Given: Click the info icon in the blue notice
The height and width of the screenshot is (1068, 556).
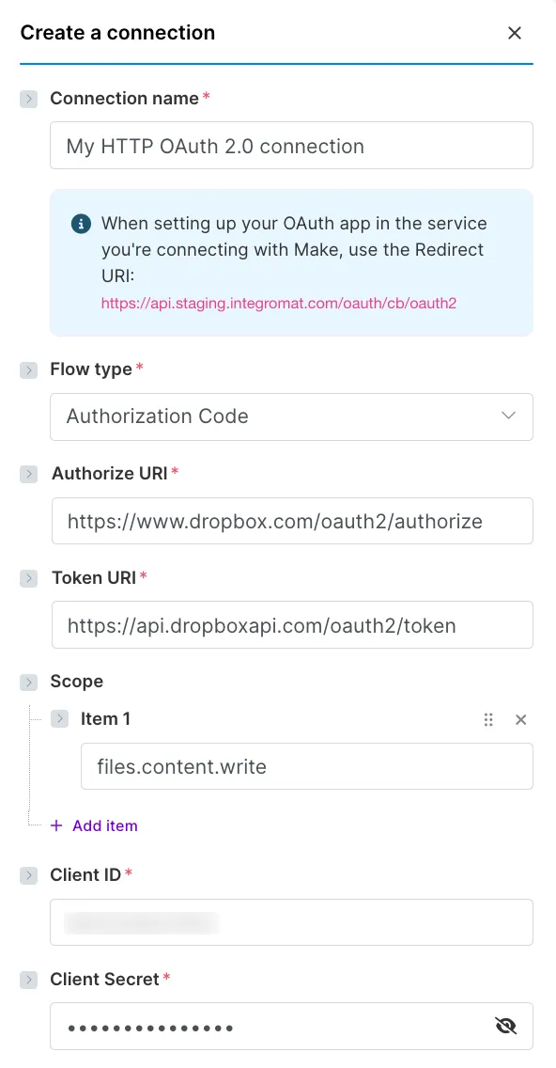Looking at the screenshot, I should (81, 224).
